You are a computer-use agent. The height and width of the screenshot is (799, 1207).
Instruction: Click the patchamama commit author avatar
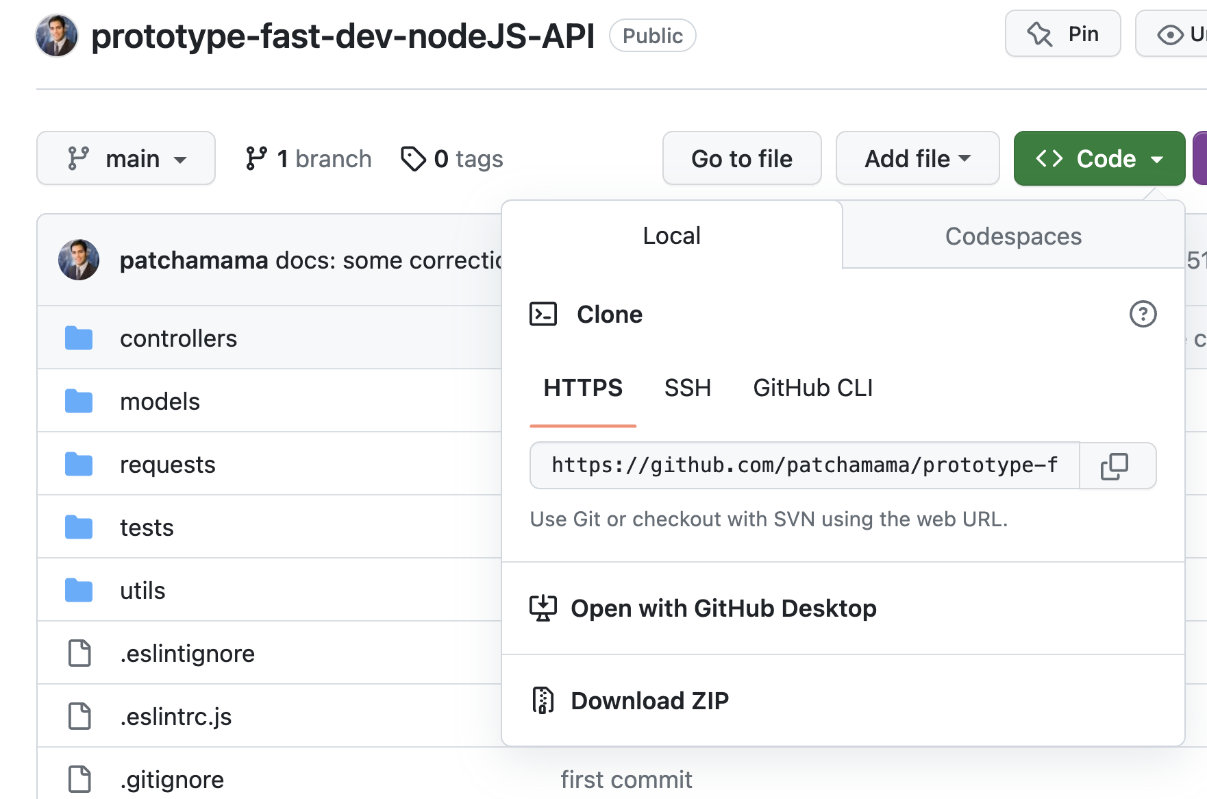[79, 260]
